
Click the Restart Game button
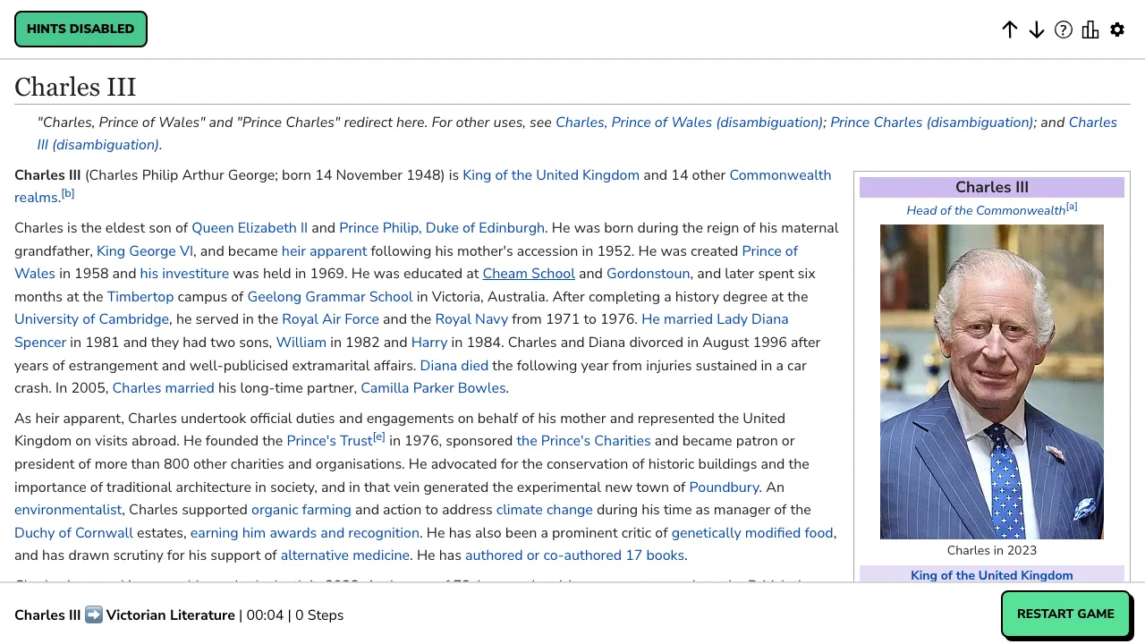[1065, 614]
